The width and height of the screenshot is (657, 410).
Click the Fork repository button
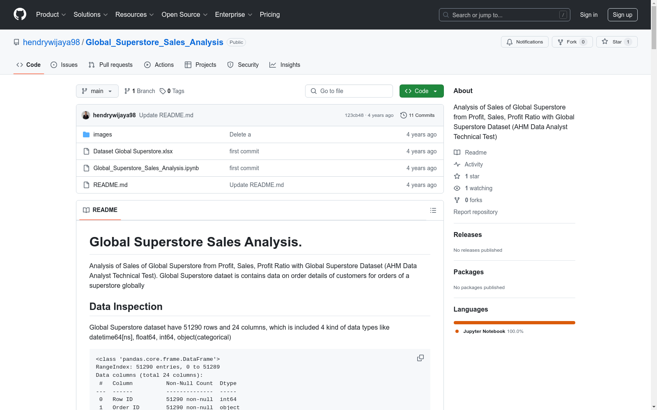[572, 42]
